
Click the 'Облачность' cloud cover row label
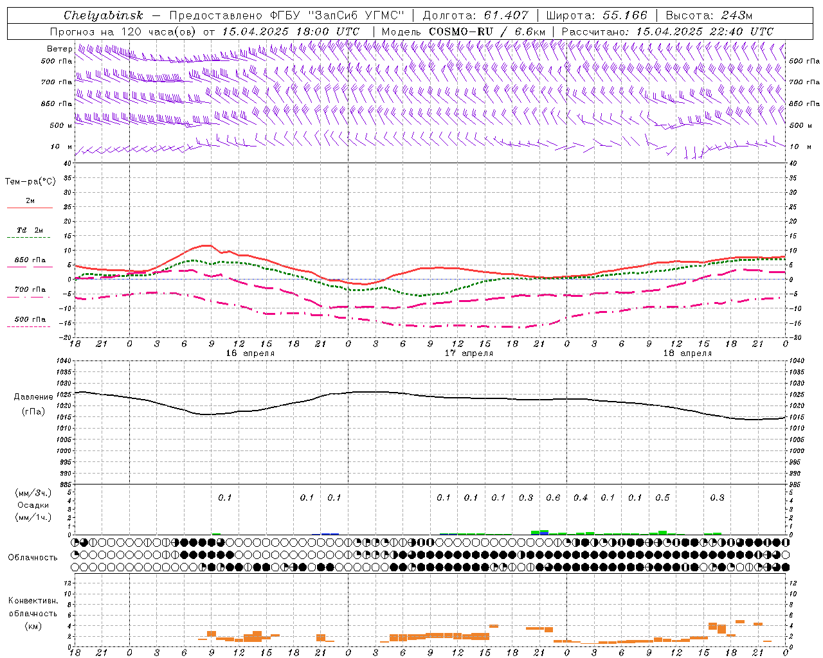(x=33, y=557)
